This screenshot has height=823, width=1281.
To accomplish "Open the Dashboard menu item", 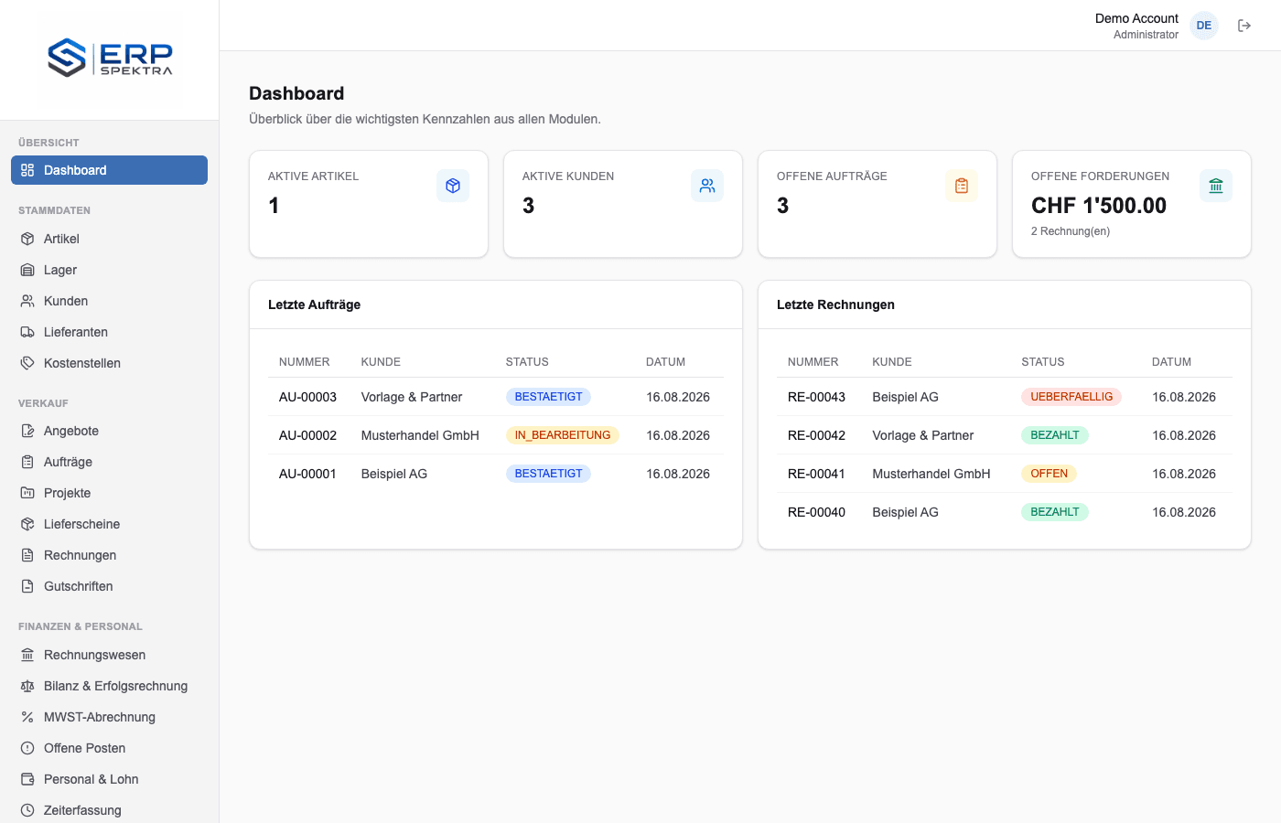I will click(109, 170).
